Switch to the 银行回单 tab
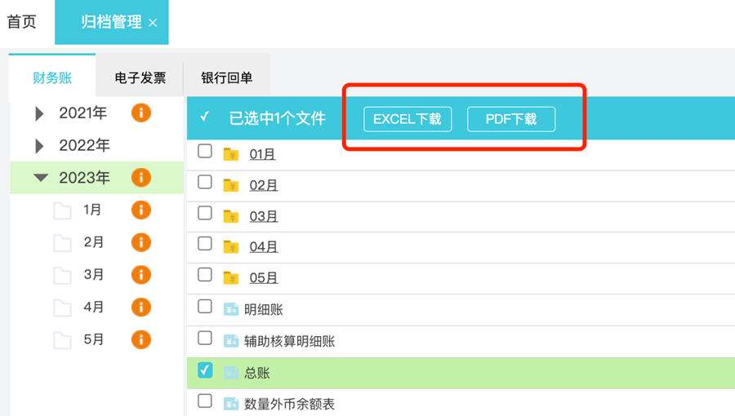Screen dimensions: 735x416 tap(227, 78)
